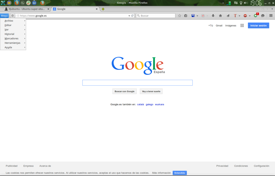The image size is (275, 176).
Task: Click the Back arrow button
Action: (x=12, y=16)
